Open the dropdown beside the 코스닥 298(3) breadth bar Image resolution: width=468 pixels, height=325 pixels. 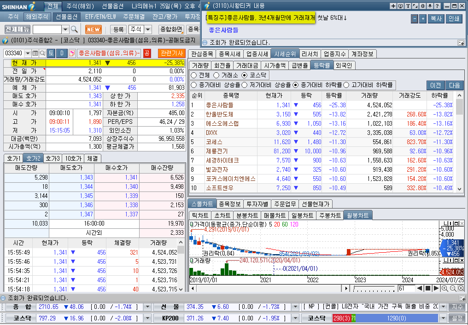click(443, 318)
